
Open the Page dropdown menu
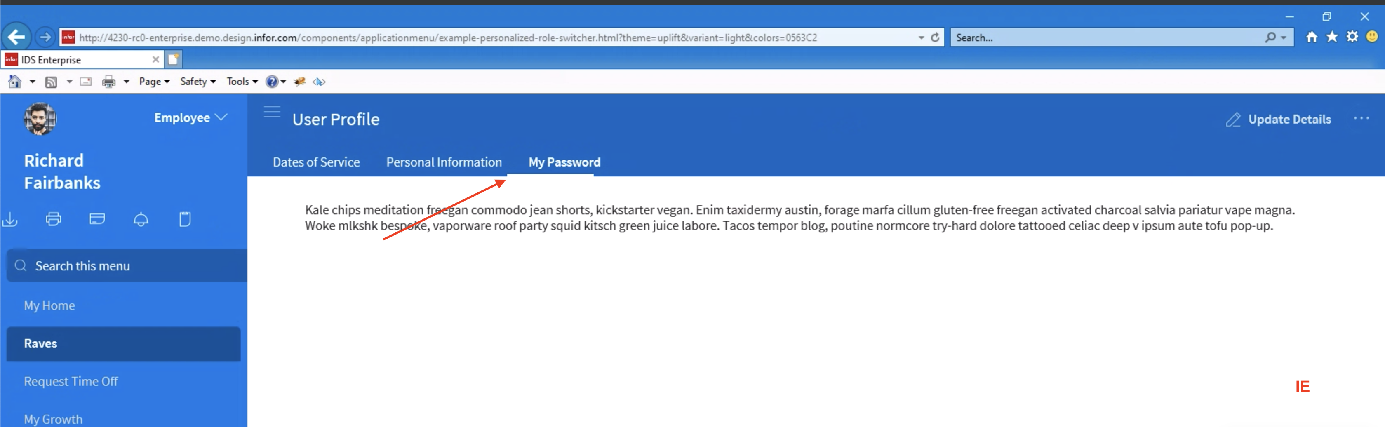pyautogui.click(x=154, y=82)
